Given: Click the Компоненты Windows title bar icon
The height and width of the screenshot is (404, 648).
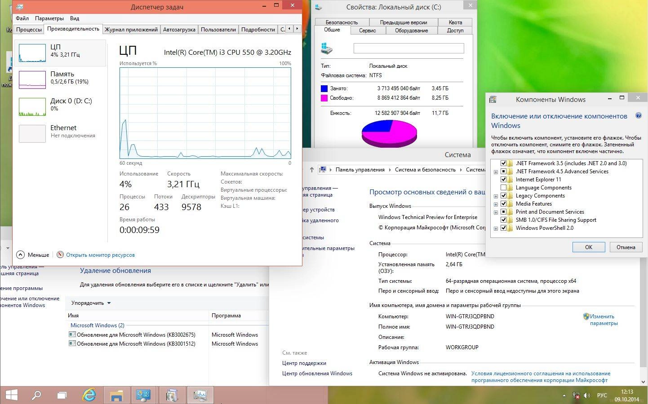Looking at the screenshot, I should 493,100.
